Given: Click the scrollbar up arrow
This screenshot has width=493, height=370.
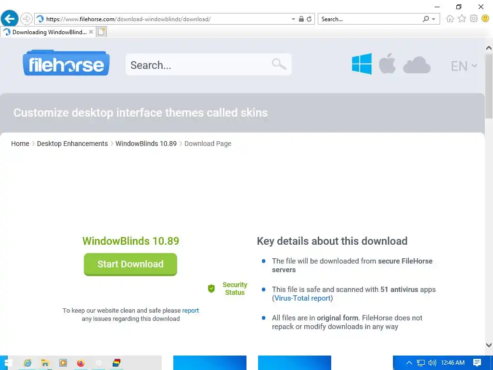Looking at the screenshot, I should click(x=489, y=48).
